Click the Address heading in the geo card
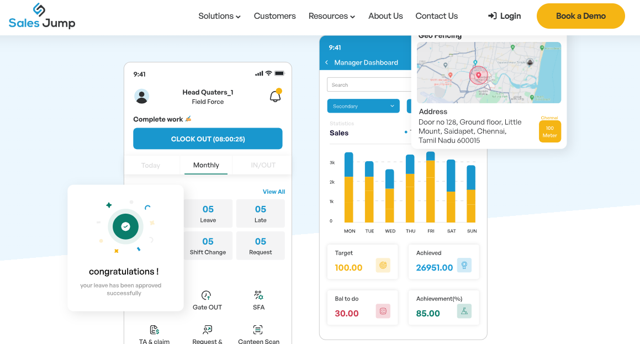 click(x=433, y=112)
